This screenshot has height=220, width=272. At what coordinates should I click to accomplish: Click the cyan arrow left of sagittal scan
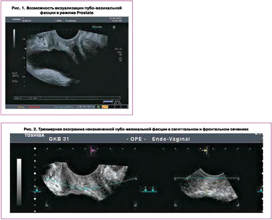click(x=37, y=190)
